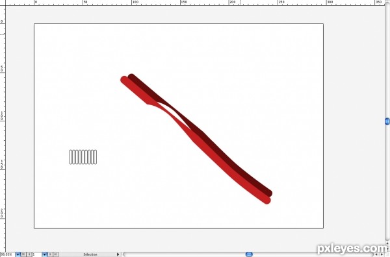The image size is (390, 257).
Task: Click the horizontal scrollbar thumb
Action: click(x=249, y=254)
